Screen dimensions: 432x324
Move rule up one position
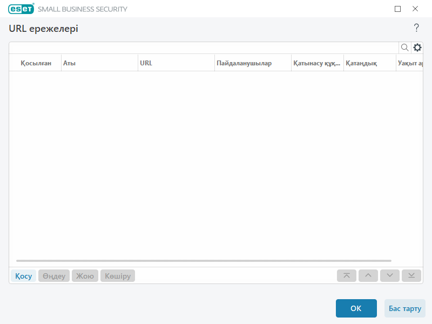[x=368, y=275]
